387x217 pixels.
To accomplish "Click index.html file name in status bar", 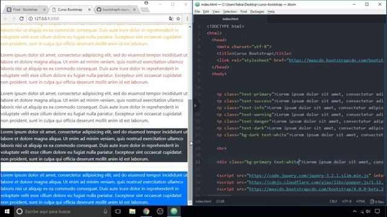I will [203, 201].
